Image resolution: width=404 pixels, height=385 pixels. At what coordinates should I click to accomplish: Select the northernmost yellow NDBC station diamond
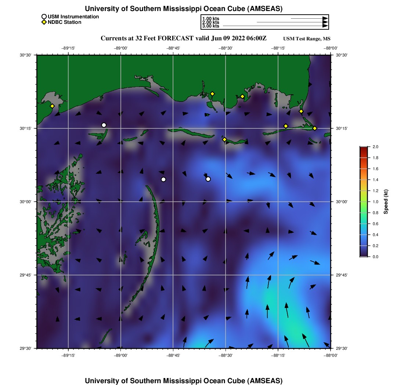point(212,94)
